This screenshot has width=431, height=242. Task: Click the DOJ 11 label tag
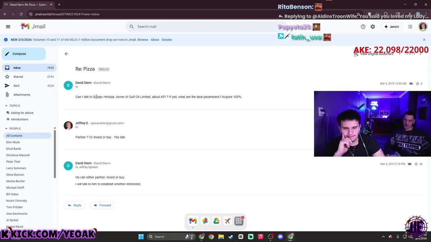pos(104,69)
